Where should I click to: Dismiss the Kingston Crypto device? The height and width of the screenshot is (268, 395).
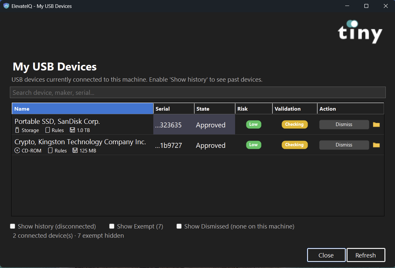coord(344,145)
